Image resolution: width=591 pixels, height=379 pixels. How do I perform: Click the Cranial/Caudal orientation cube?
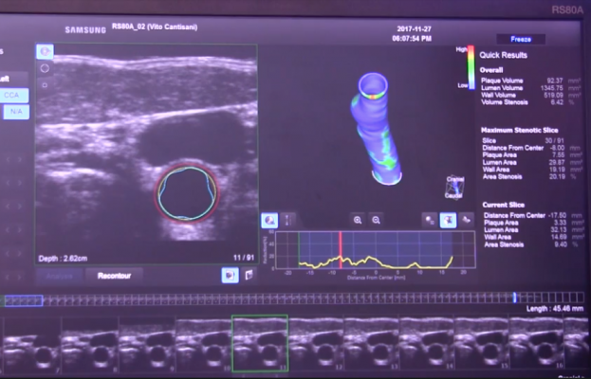click(452, 185)
